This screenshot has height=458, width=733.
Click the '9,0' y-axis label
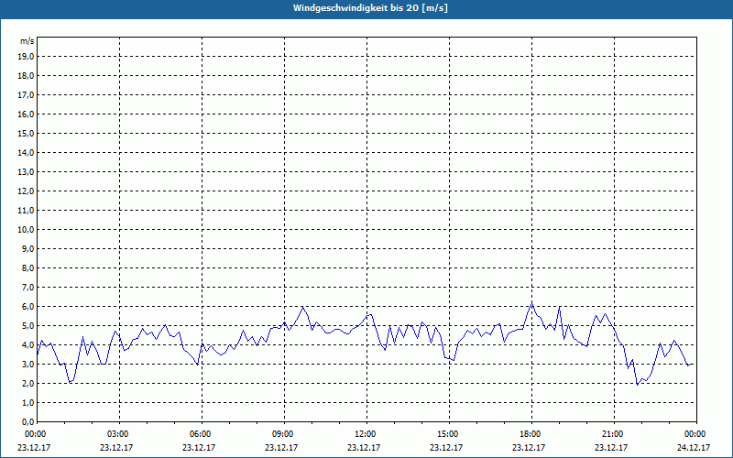click(28, 248)
